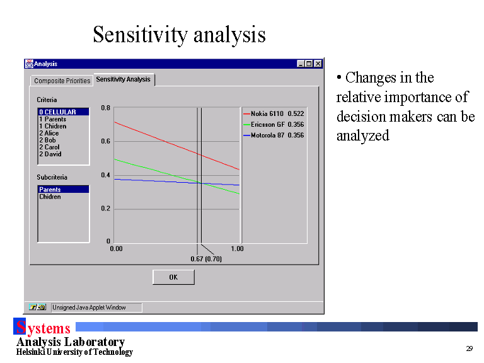Screen dimensions: 484x363
Task: Select 1 Parents in Criteria list
Action: point(52,119)
